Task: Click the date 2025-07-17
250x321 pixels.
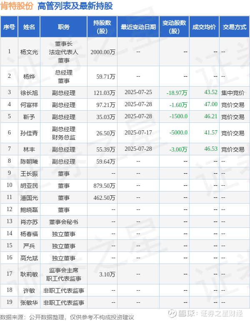Action: pos(138,133)
